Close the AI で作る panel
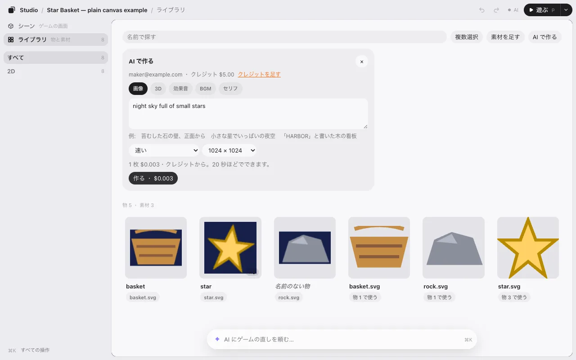 [x=362, y=62]
